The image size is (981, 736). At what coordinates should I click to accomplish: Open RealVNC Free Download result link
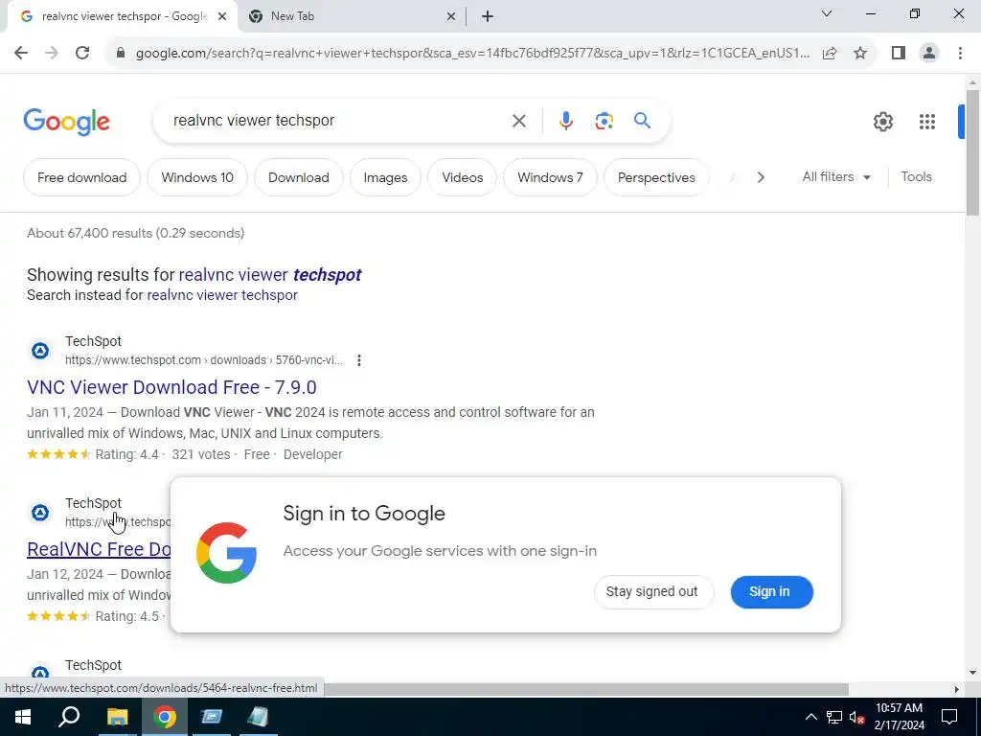click(99, 549)
